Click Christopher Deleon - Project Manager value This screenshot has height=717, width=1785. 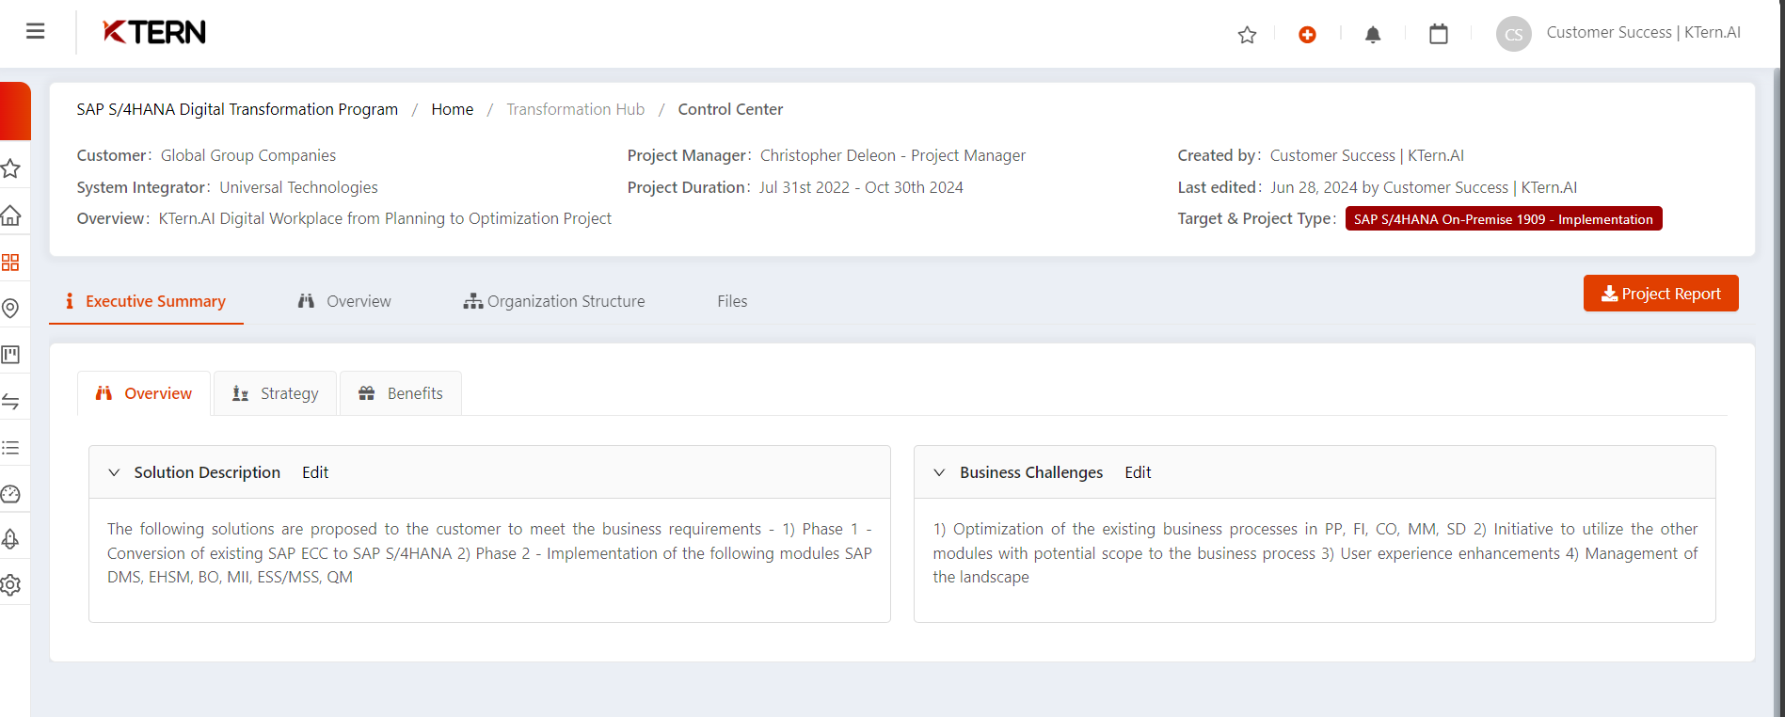click(893, 155)
